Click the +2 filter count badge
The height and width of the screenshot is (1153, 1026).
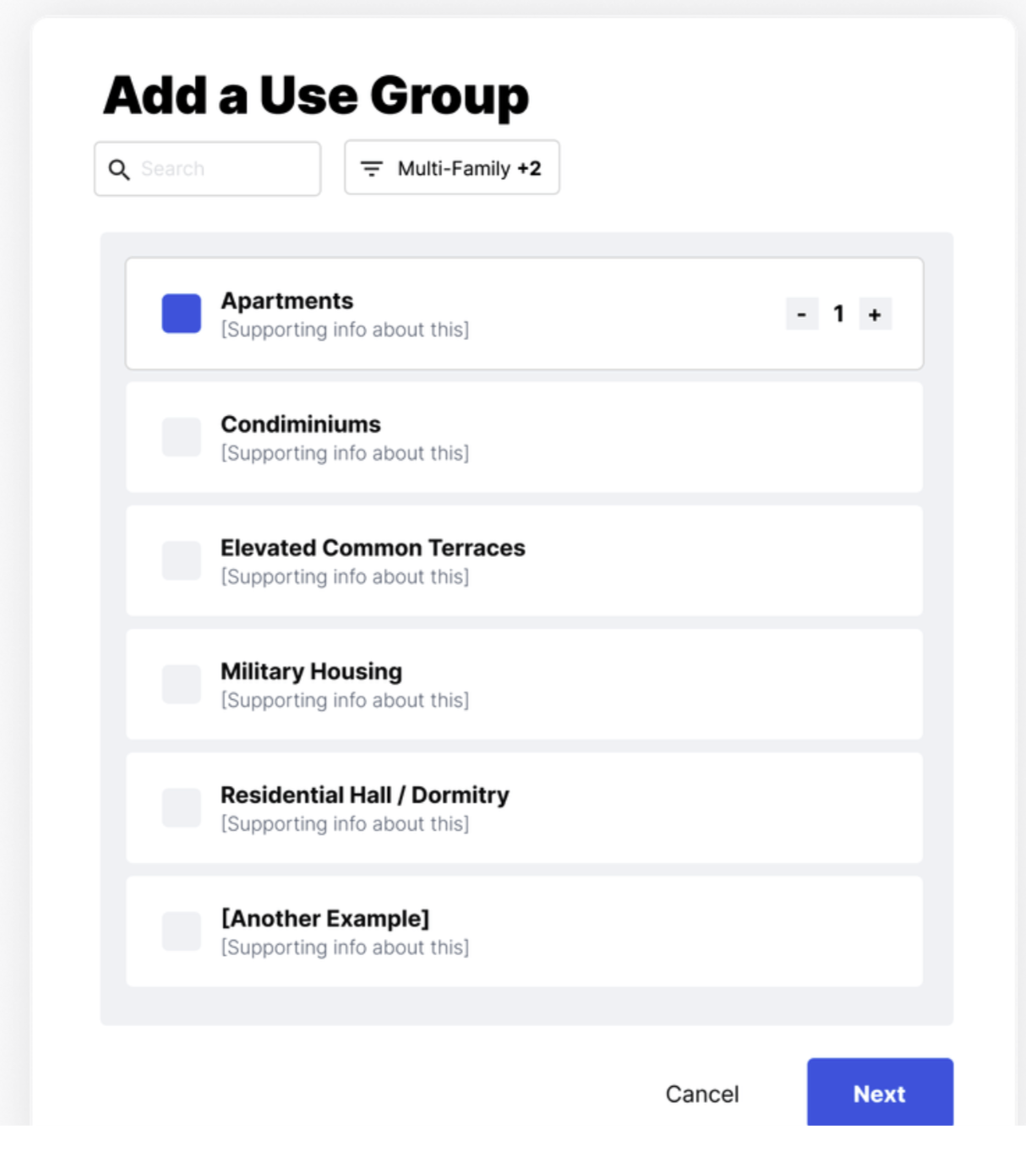tap(530, 168)
